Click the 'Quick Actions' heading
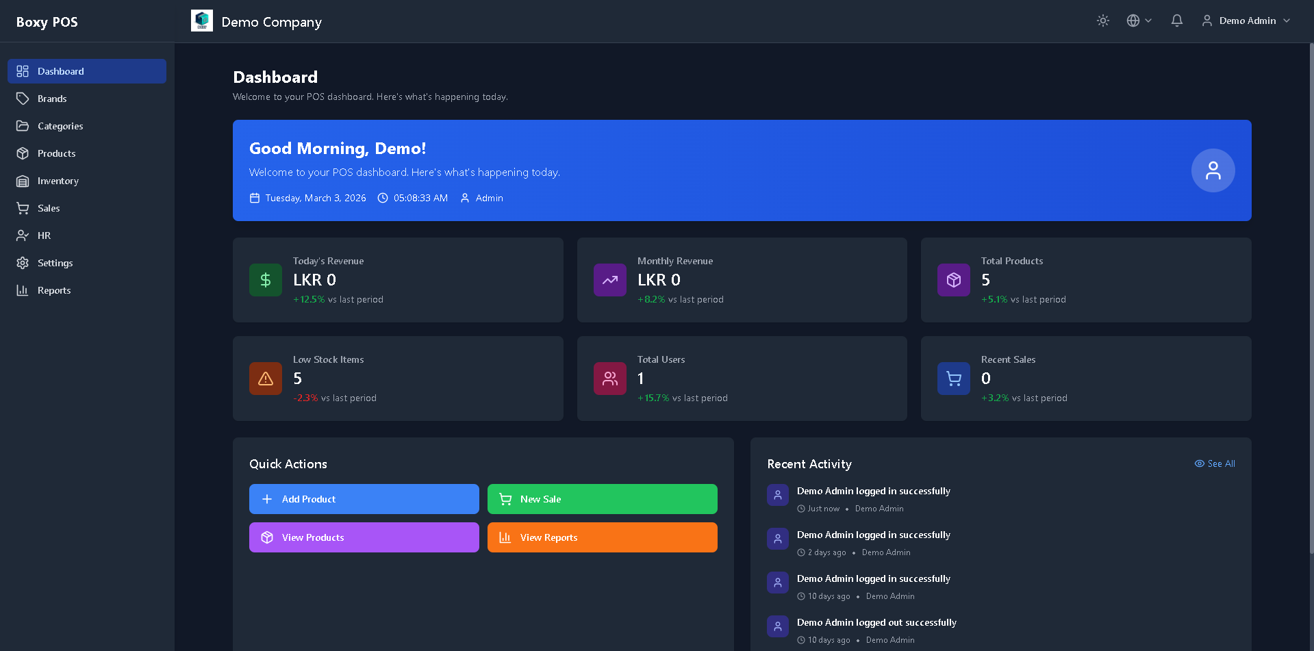This screenshot has height=651, width=1314. coord(288,464)
